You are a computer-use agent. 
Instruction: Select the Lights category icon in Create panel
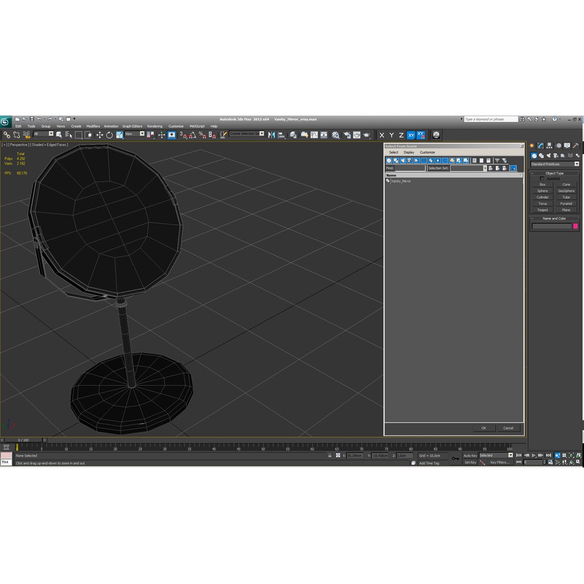548,156
